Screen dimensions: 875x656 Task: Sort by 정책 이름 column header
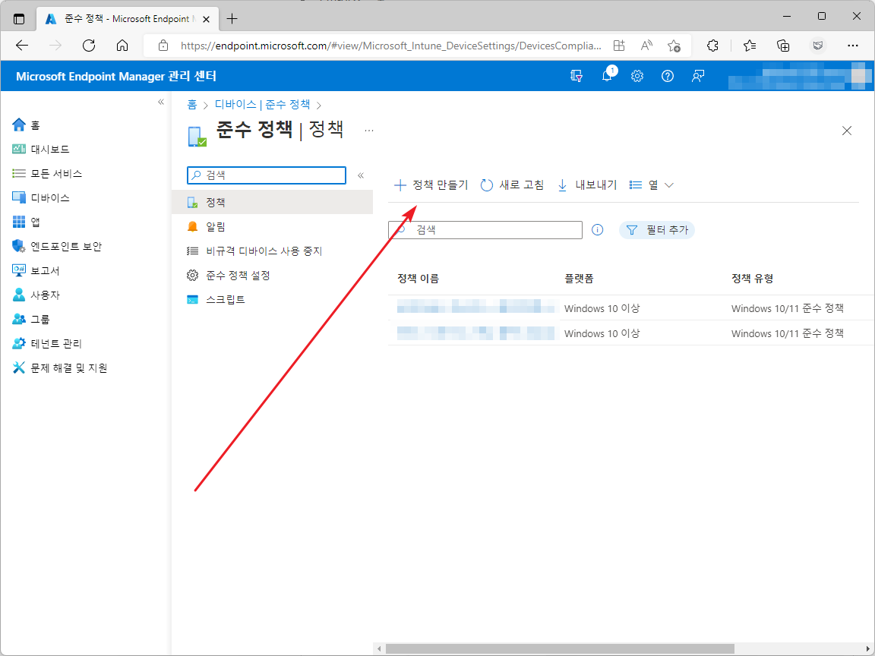418,279
